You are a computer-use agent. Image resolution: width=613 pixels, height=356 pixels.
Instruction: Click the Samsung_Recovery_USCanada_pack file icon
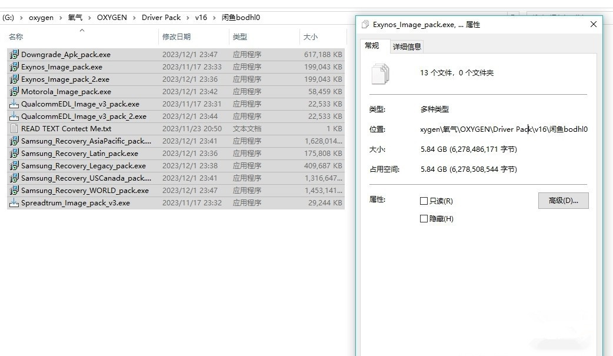(14, 178)
